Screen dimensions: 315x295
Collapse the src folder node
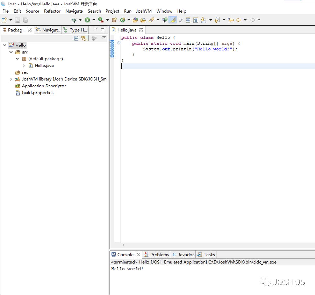(11, 52)
